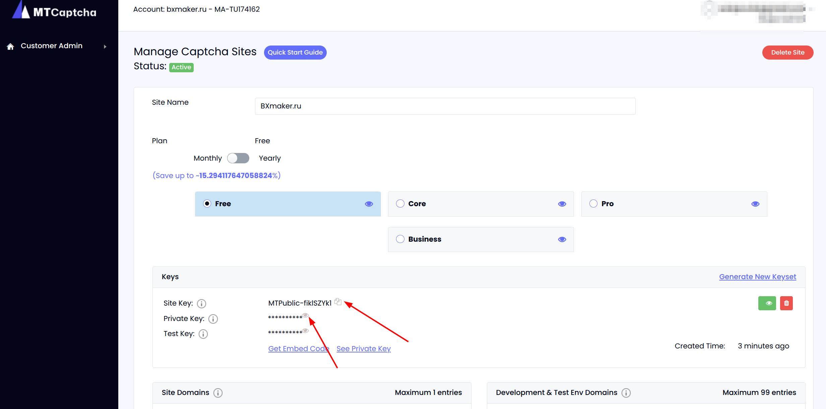This screenshot has width=826, height=409.
Task: Delete keyset with red trash icon
Action: 786,303
